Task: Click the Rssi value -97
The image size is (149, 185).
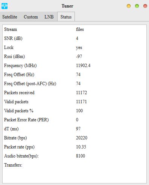Action: coord(79,57)
